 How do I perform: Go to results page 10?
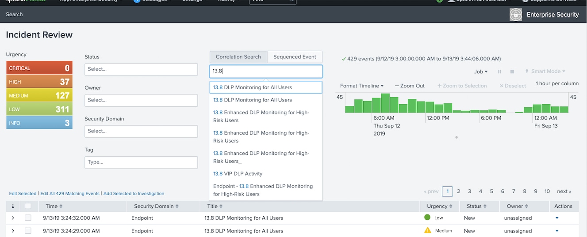547,191
